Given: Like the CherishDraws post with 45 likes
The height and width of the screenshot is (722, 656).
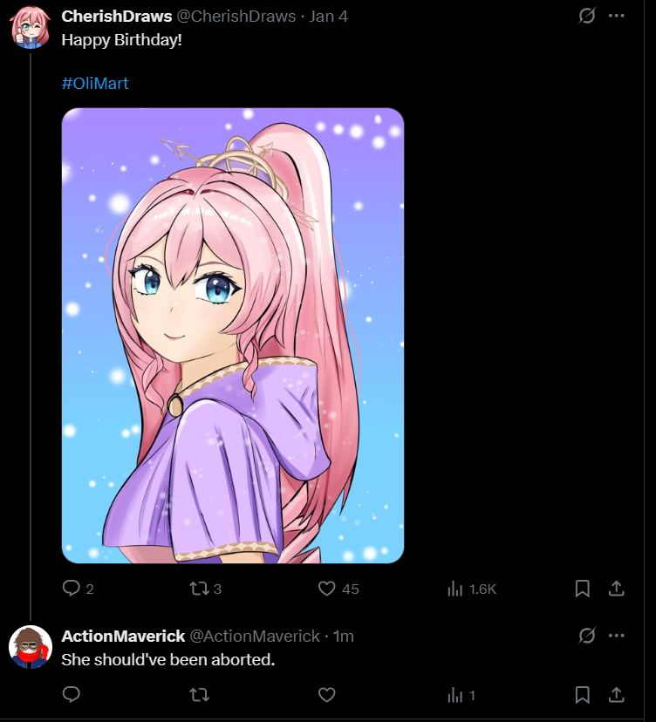Looking at the screenshot, I should 326,589.
